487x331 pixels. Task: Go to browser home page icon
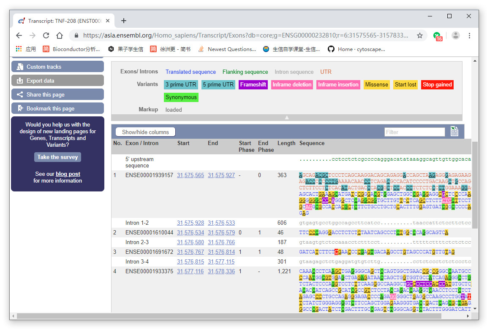click(x=60, y=35)
